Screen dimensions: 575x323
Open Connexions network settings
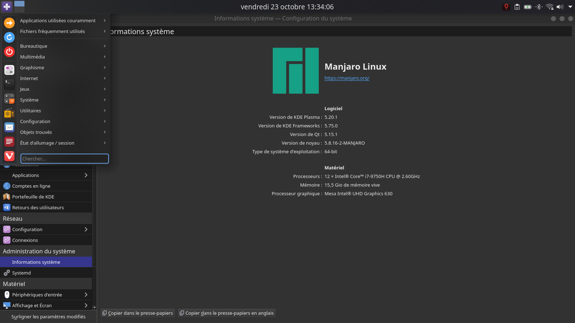coord(46,240)
